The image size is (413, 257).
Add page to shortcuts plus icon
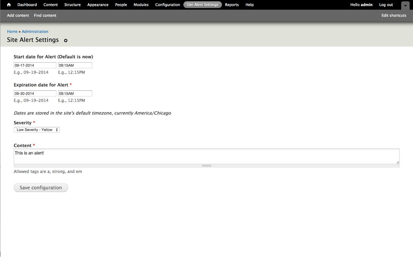click(66, 41)
